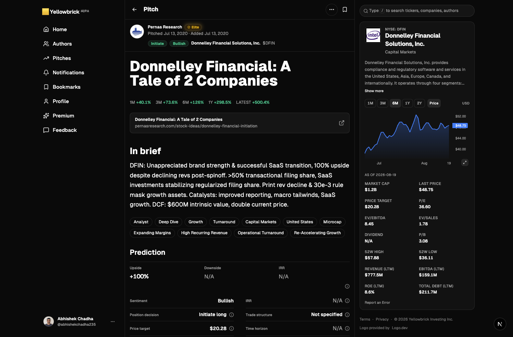This screenshot has height=337, width=513.
Task: Select the Re-Accelerating Growth tag
Action: (317, 233)
